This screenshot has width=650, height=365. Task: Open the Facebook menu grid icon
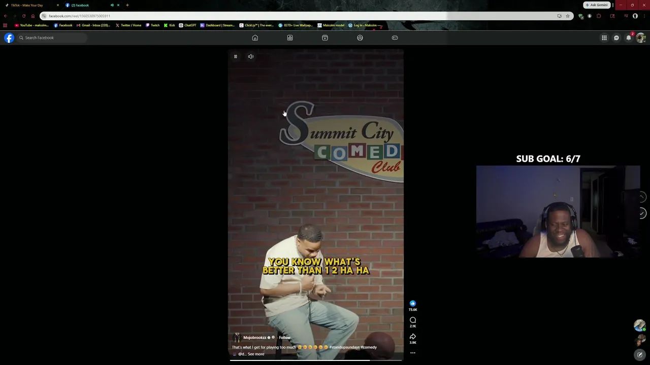coord(604,38)
